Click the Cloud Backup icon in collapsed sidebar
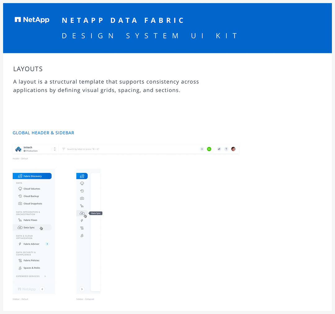This screenshot has width=335, height=314. pyautogui.click(x=82, y=191)
